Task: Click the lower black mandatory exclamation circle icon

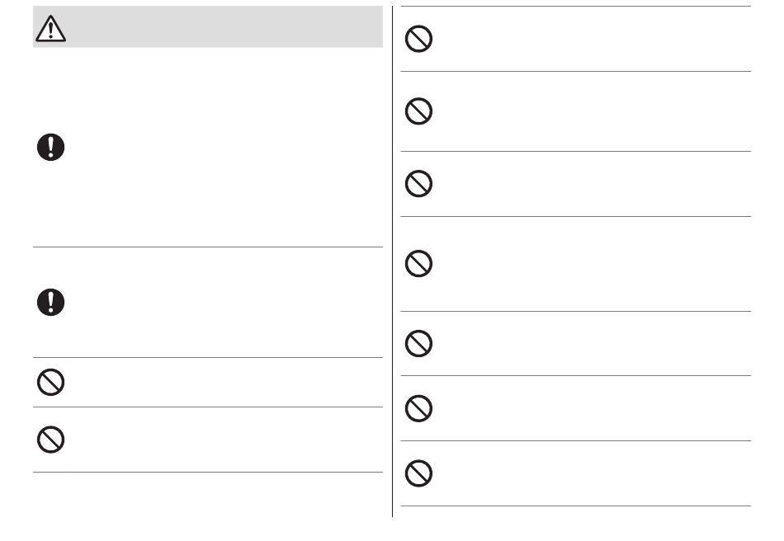Action: point(51,302)
